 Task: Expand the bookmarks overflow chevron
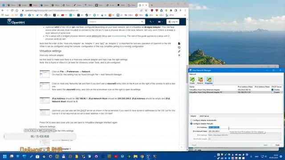tap(185, 15)
